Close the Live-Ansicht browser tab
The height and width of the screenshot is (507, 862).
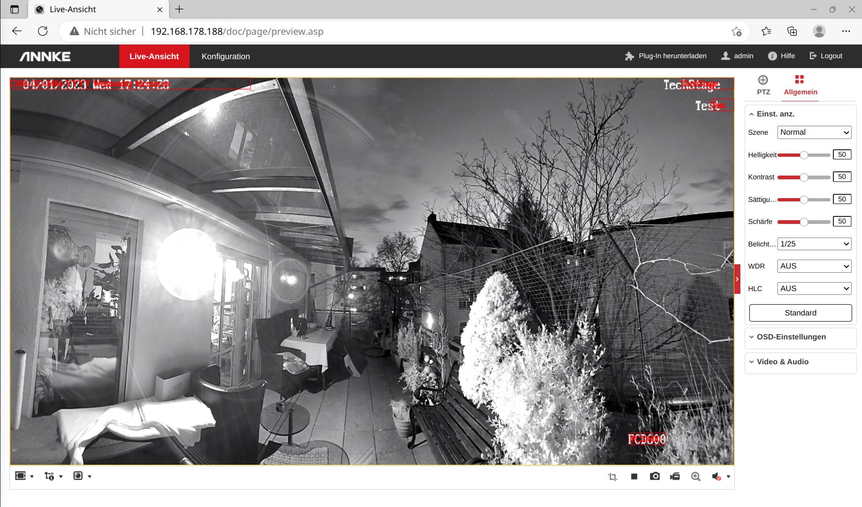(x=160, y=9)
